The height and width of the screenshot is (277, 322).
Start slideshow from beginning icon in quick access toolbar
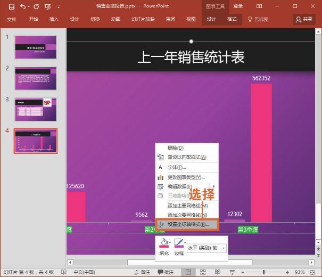[48, 7]
